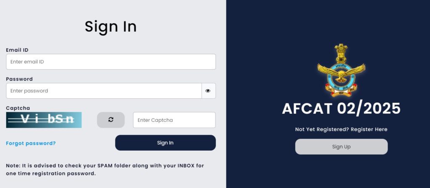Click the red ribbon banner on the crest

point(341,91)
